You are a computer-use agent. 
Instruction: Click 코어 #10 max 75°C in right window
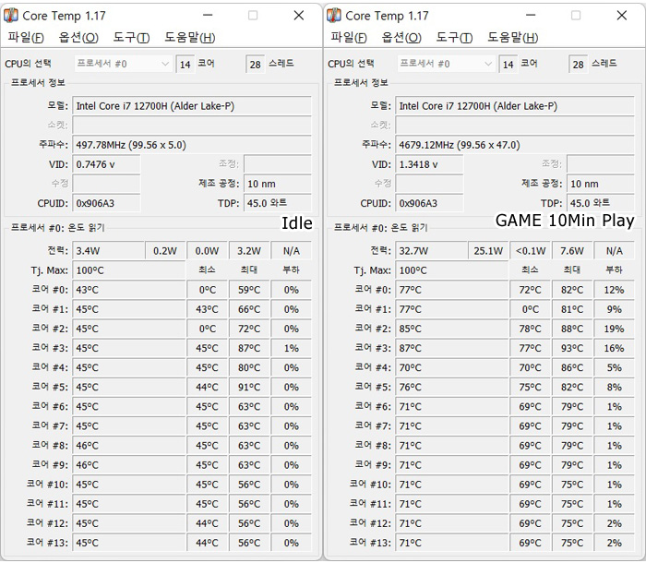[x=572, y=485]
